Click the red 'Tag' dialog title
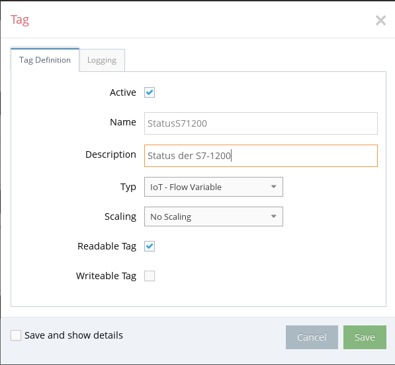This screenshot has height=365, width=395. pyautogui.click(x=20, y=20)
